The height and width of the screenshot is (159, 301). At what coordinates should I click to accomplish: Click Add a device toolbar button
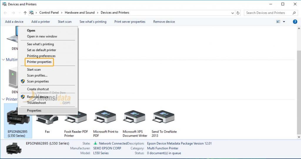14,22
